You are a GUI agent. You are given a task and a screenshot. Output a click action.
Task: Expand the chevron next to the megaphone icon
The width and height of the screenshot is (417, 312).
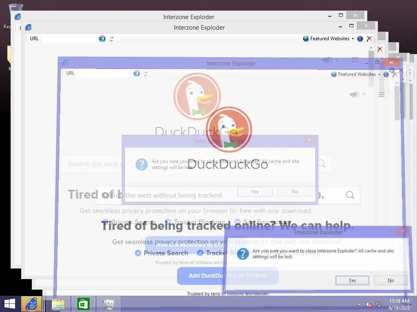364,94
